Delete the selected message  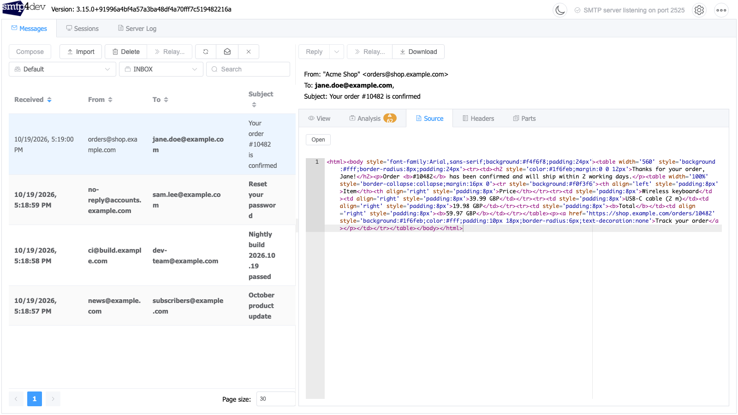126,52
